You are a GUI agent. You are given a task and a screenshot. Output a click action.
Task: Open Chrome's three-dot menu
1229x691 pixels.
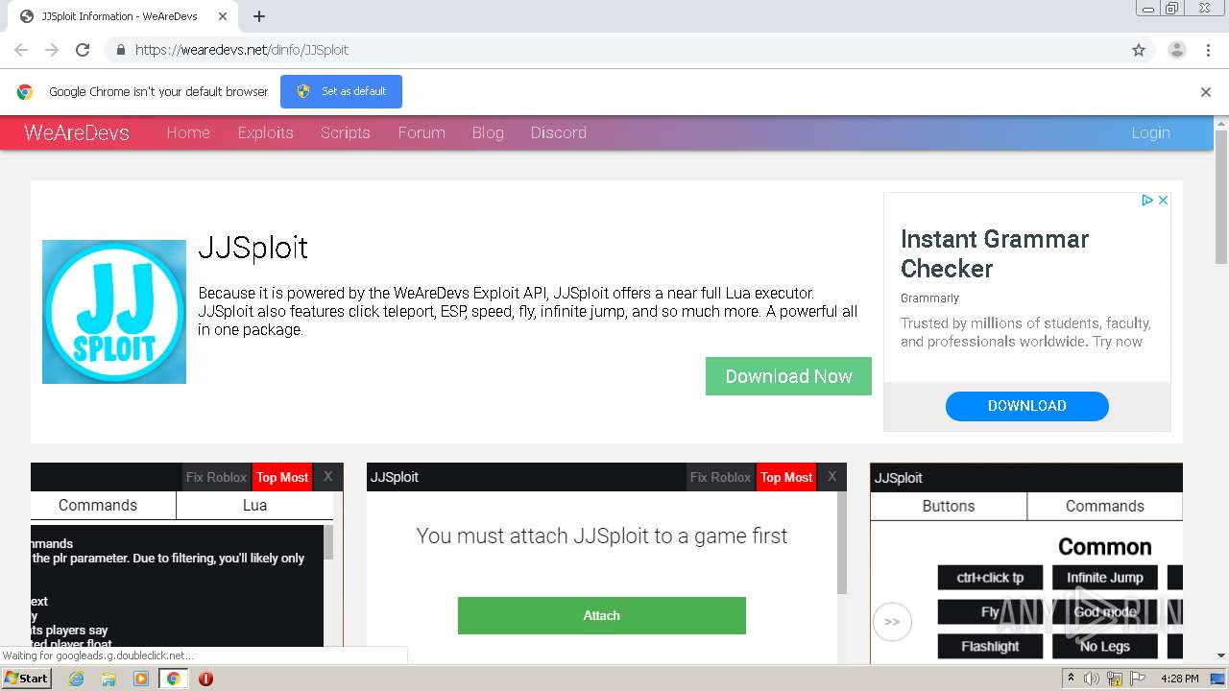pyautogui.click(x=1208, y=50)
